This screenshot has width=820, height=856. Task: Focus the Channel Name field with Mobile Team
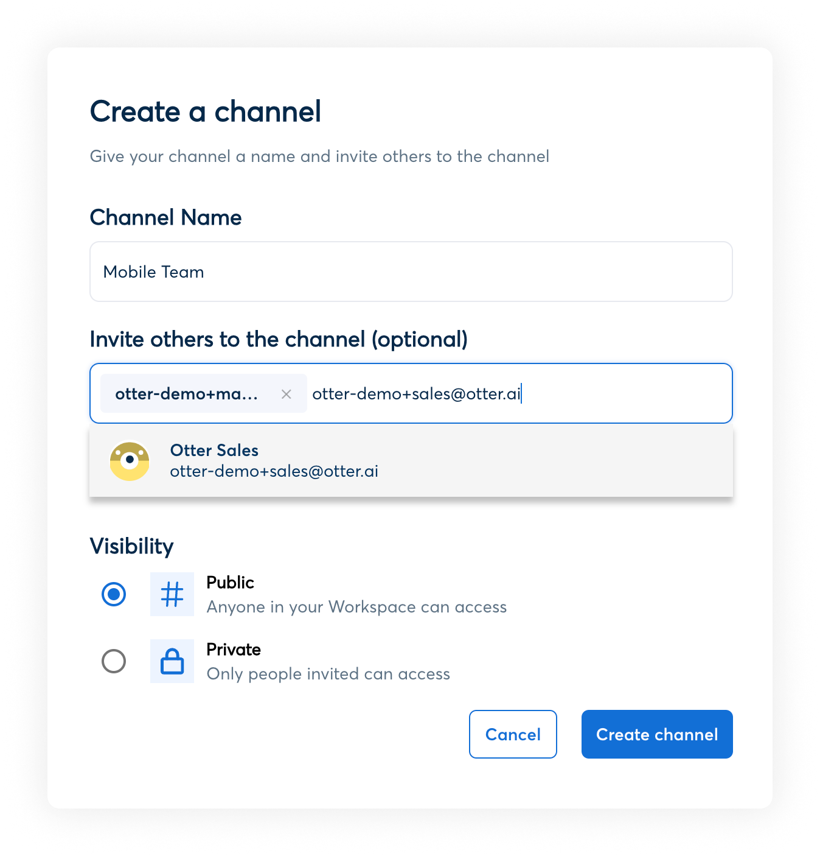tap(411, 272)
